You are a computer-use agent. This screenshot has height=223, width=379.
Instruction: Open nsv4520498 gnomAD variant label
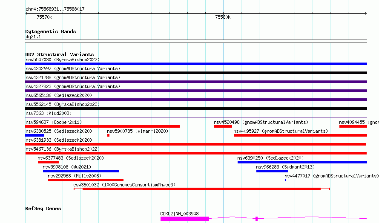coord(261,122)
